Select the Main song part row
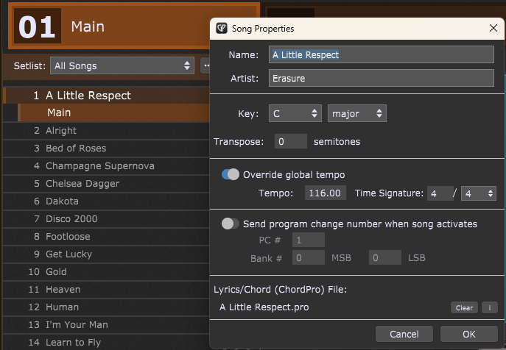The width and height of the screenshot is (506, 350). 113,113
